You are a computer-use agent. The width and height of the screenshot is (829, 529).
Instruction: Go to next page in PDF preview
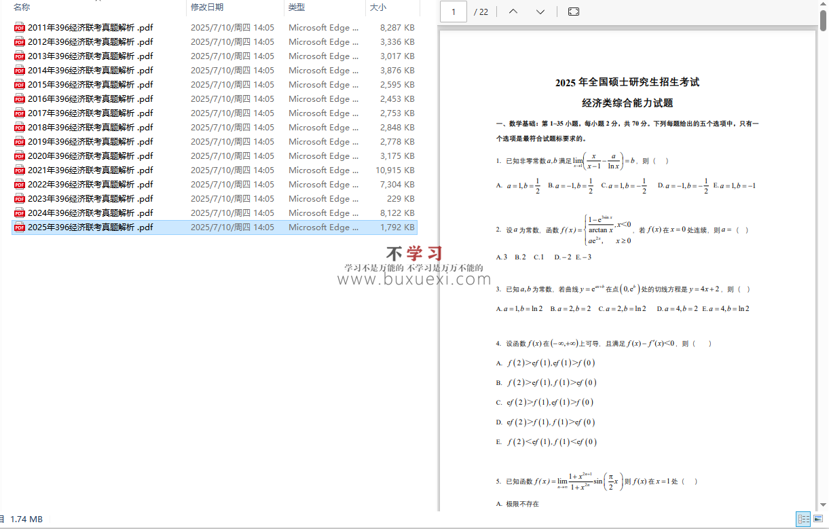(x=540, y=12)
